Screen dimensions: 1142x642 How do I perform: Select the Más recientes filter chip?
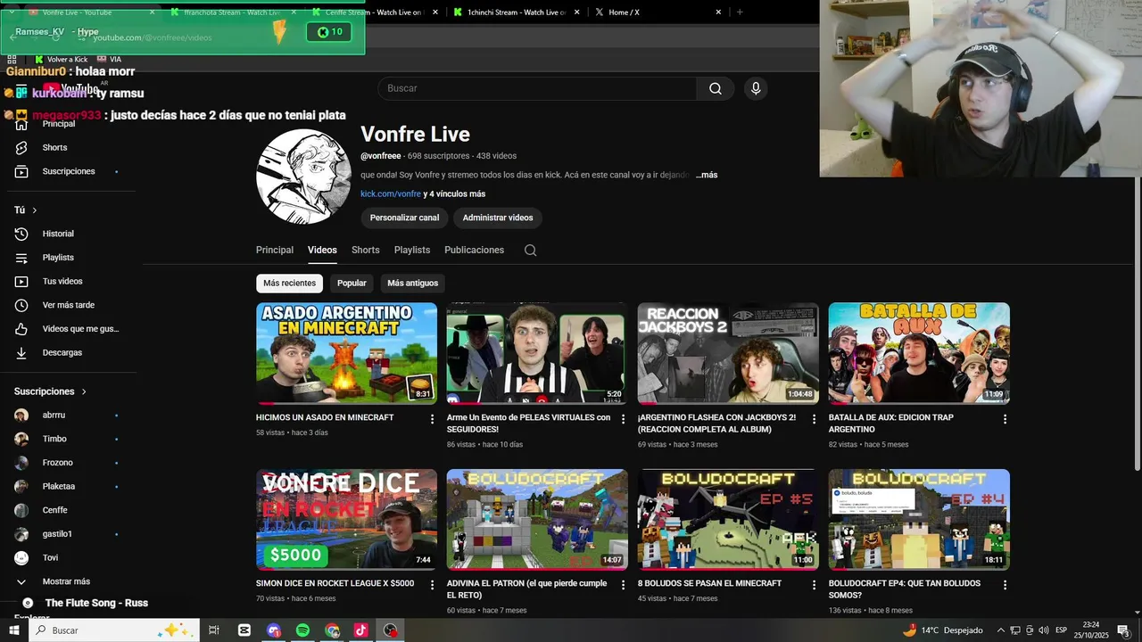[x=289, y=284]
